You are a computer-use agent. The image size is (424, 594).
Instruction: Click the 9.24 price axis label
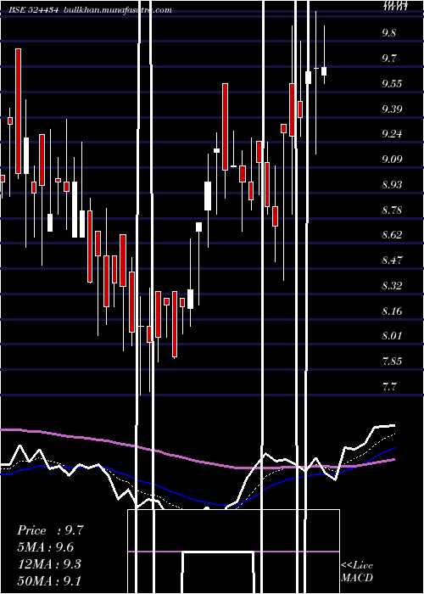392,134
